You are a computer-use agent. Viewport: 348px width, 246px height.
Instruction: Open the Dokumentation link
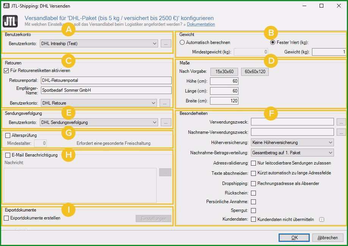click(201, 24)
